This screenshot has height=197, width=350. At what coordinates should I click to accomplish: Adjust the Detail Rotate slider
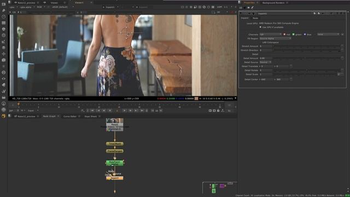click(x=307, y=70)
